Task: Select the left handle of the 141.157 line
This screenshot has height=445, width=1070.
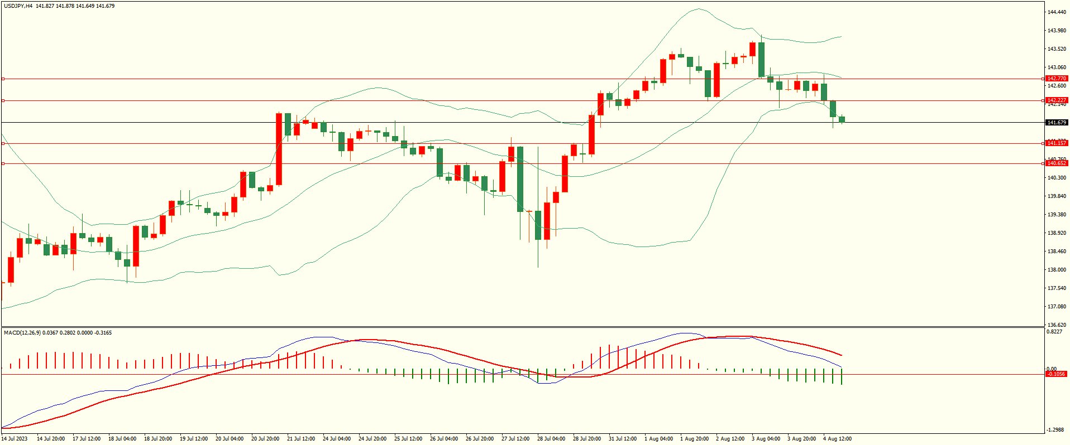Action: click(3, 143)
